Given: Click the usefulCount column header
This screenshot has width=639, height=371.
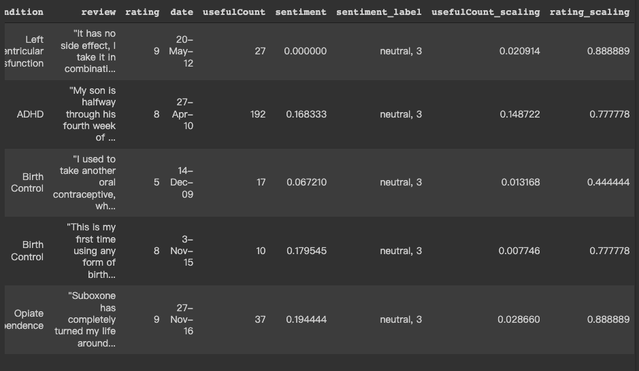Looking at the screenshot, I should click(x=234, y=12).
